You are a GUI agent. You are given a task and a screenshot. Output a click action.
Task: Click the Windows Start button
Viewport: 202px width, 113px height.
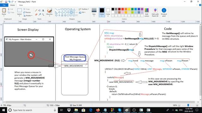pos(3,110)
